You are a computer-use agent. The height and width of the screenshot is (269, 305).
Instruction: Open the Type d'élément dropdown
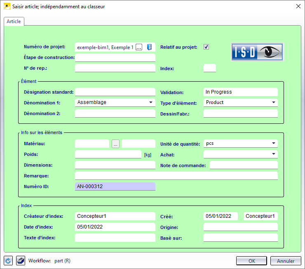(274, 102)
